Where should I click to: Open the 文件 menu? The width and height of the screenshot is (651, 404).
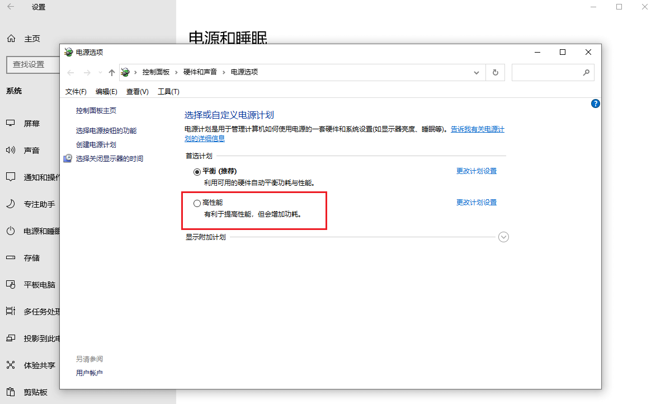pyautogui.click(x=76, y=91)
